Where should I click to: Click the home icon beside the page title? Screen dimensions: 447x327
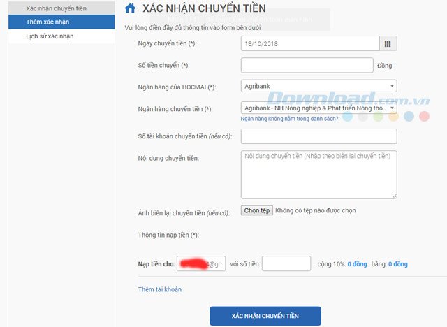click(131, 8)
